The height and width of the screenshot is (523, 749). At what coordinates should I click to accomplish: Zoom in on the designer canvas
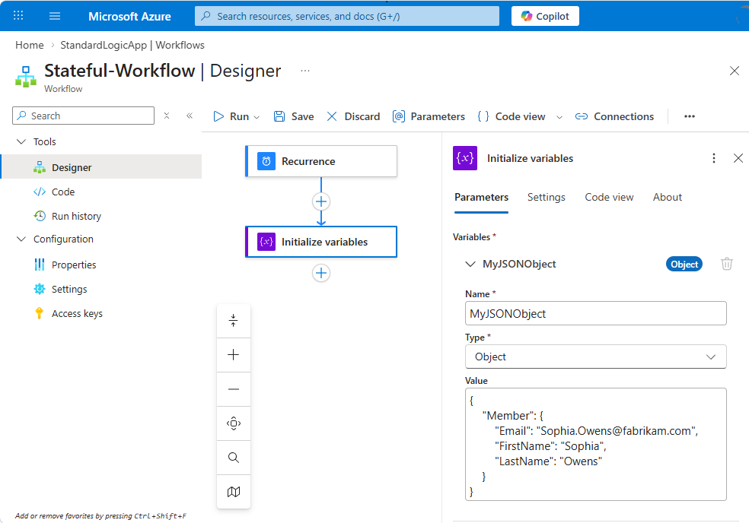[x=234, y=355]
